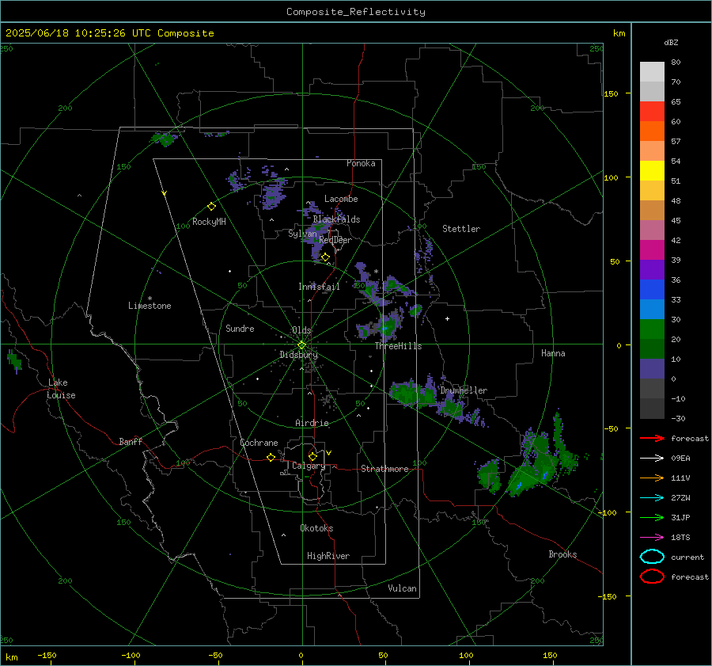
Task: Click the Blackfalds town label
Action: coord(336,219)
